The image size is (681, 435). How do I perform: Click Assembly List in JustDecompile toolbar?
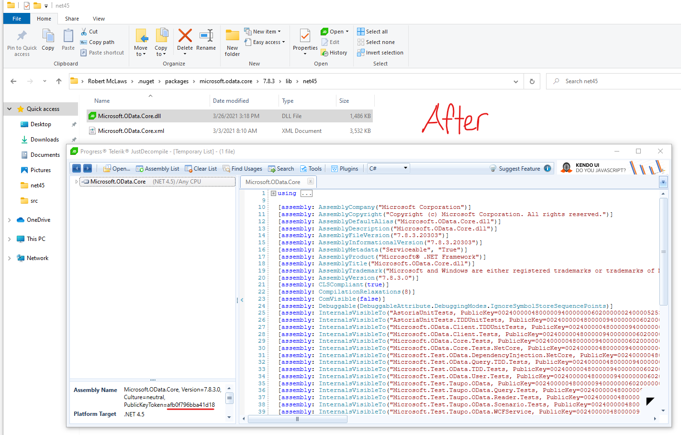pyautogui.click(x=157, y=169)
